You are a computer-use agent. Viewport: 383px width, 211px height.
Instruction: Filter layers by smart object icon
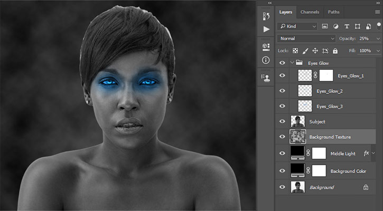pos(368,26)
